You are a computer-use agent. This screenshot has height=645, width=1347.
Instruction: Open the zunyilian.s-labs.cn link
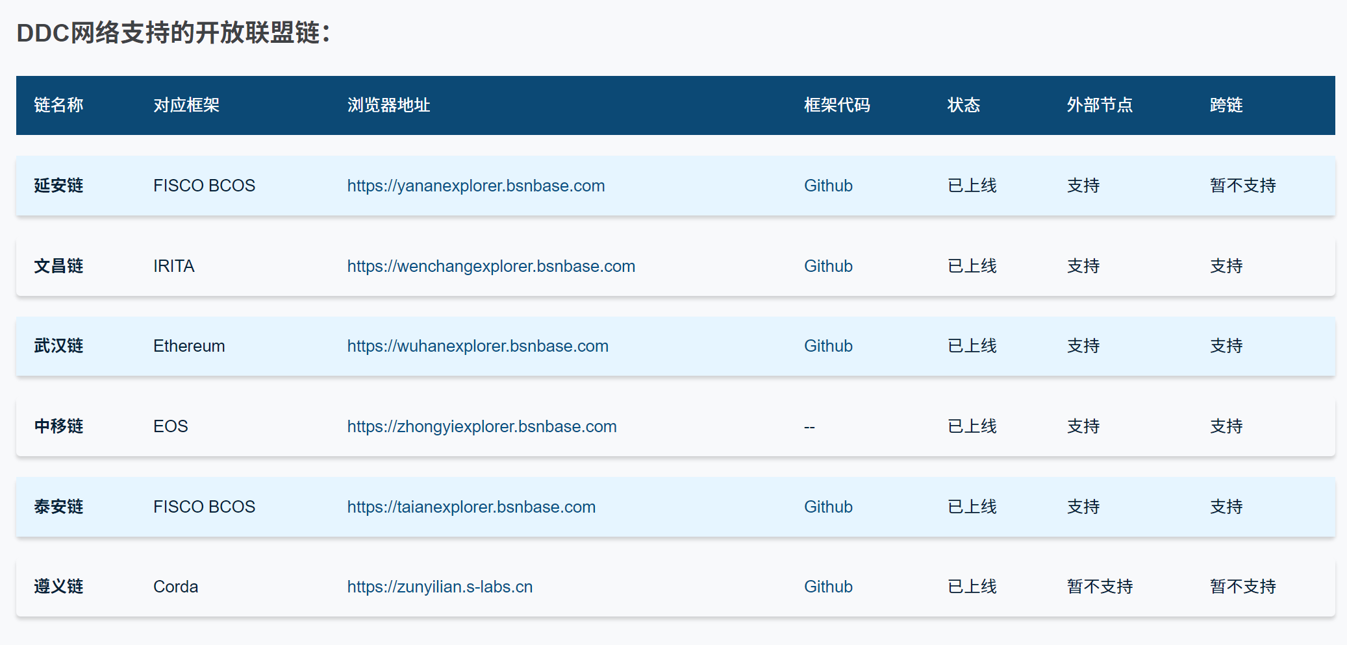pos(440,587)
